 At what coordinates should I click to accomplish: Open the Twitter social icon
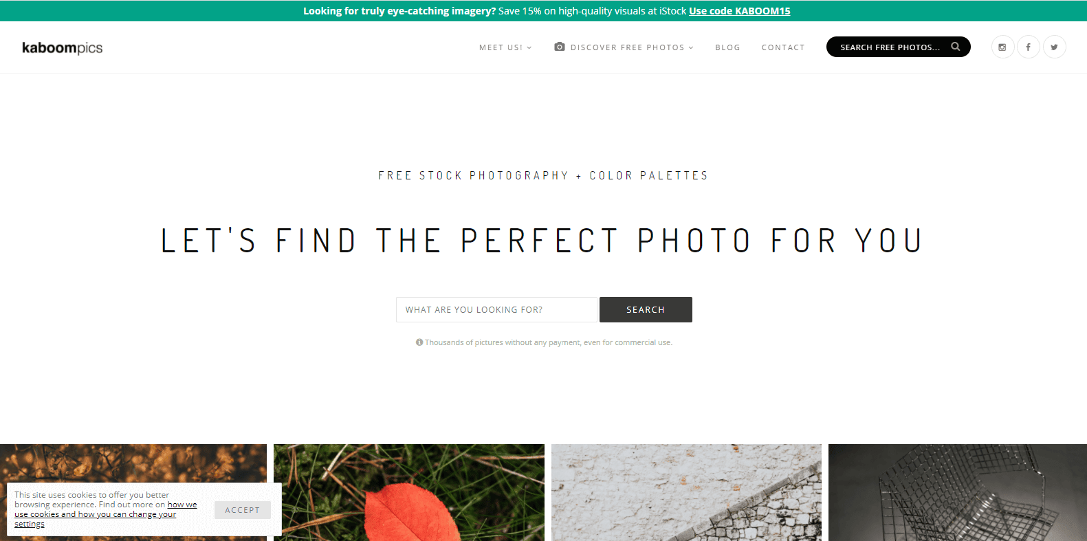click(x=1055, y=47)
